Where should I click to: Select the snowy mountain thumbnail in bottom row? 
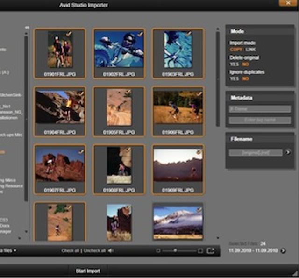tap(178, 223)
